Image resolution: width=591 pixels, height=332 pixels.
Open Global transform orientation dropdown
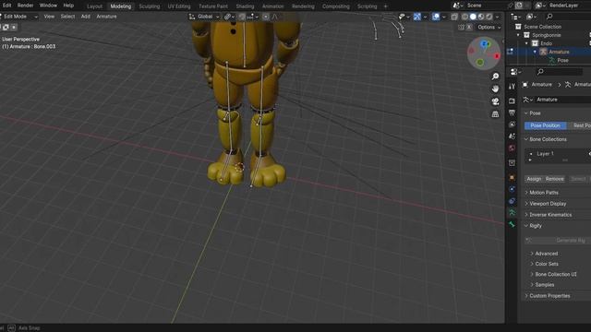204,17
